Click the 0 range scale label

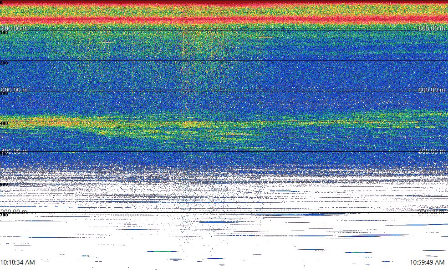(x=1, y=3)
